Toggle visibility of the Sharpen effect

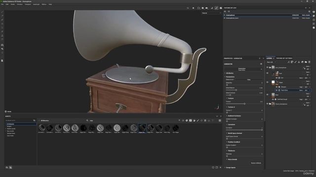point(276,87)
